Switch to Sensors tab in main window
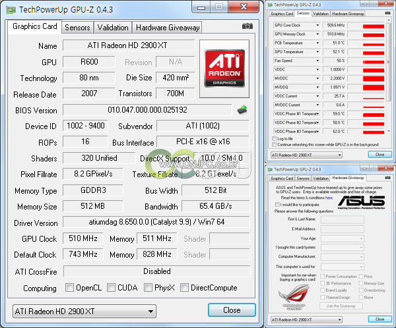 [77, 27]
